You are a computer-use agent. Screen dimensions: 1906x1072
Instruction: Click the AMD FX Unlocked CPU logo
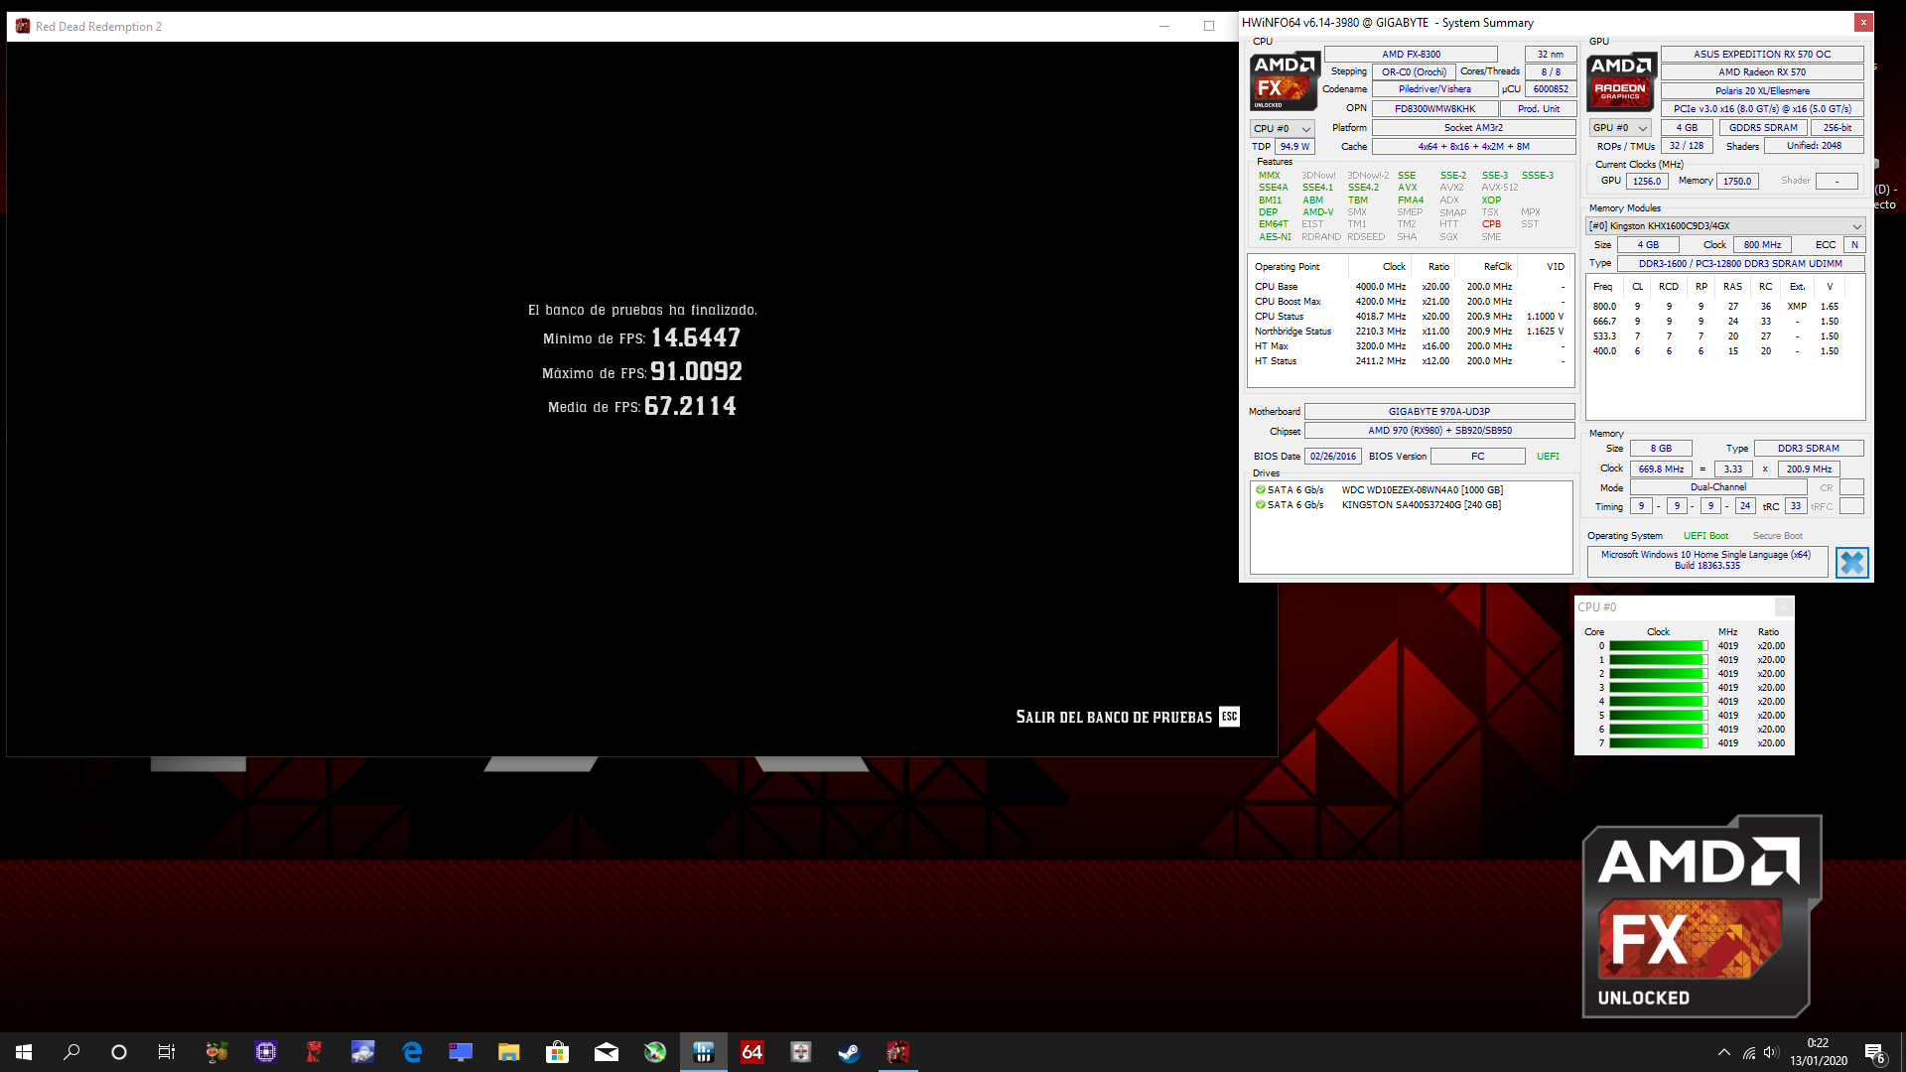tap(1285, 80)
